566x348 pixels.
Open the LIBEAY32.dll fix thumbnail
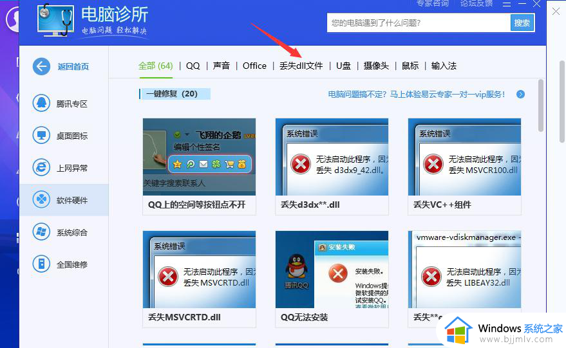pos(464,270)
